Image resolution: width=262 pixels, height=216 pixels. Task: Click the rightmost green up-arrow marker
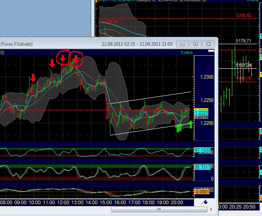tap(190, 125)
